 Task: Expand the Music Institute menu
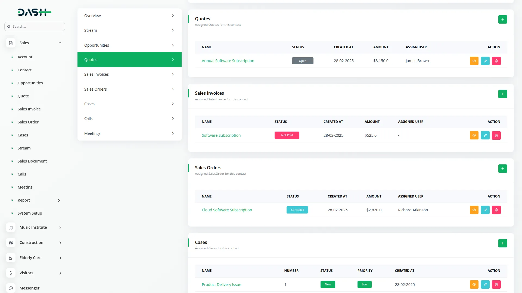[x=60, y=228]
